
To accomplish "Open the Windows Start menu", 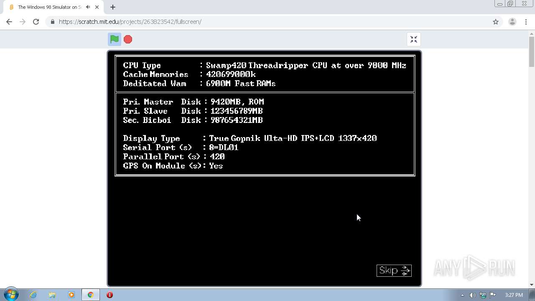I will 11,294.
